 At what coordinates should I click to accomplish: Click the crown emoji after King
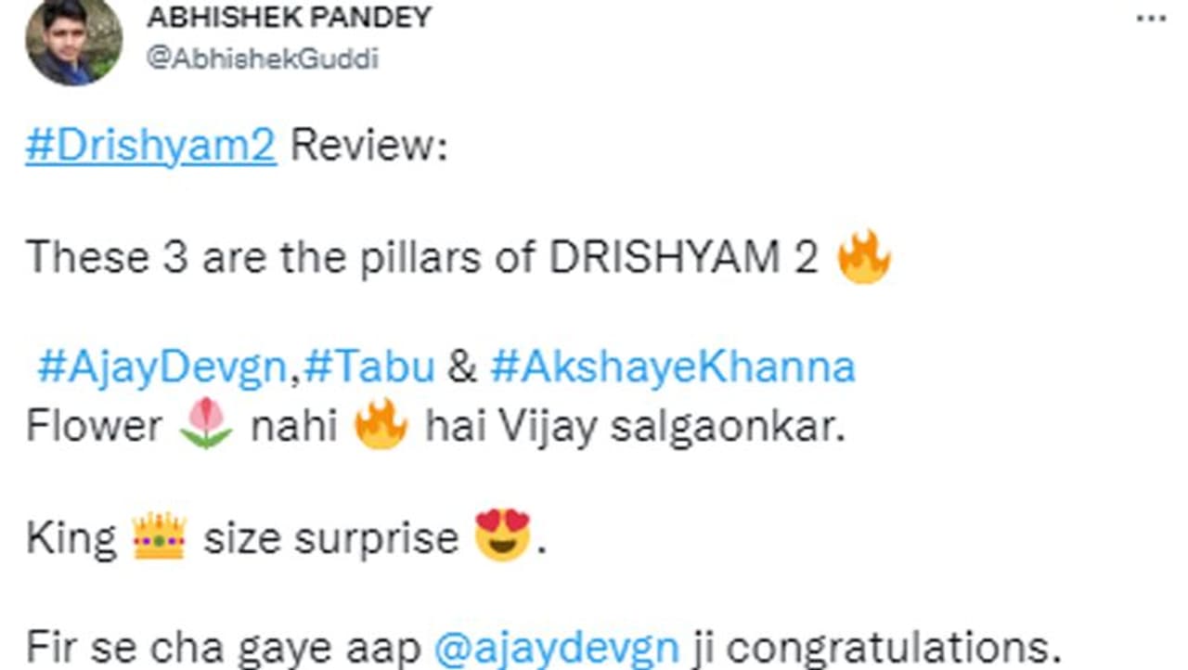click(160, 536)
